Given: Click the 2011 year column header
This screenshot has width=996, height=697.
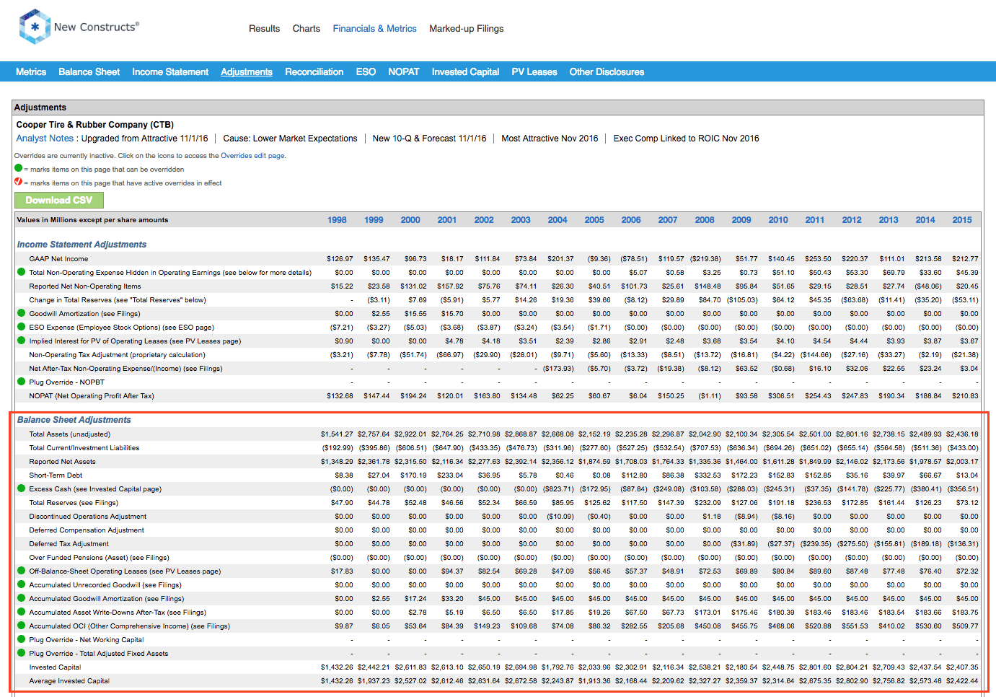Looking at the screenshot, I should click(x=815, y=220).
